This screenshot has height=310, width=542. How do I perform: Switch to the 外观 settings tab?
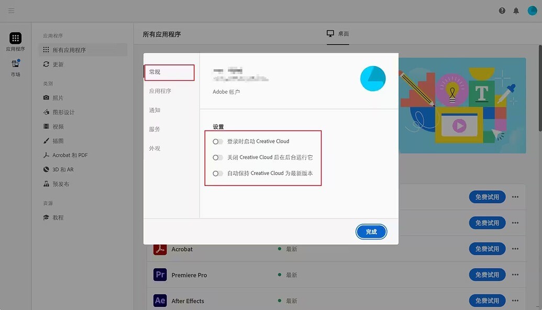pos(154,148)
